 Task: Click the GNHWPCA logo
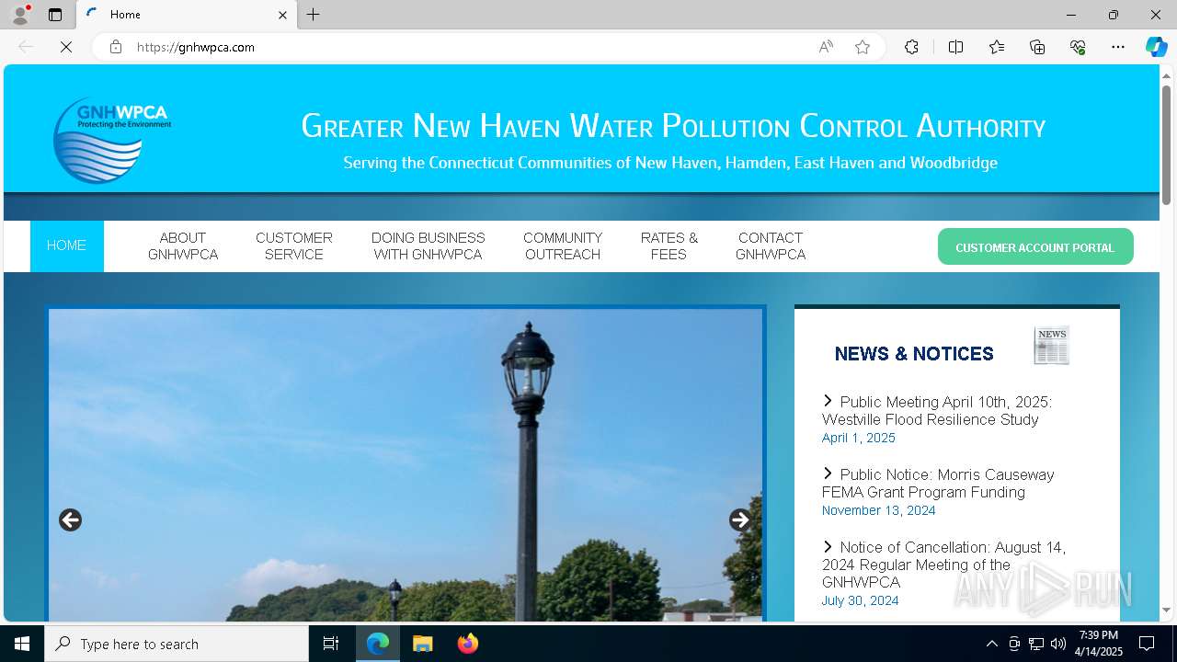pos(111,140)
